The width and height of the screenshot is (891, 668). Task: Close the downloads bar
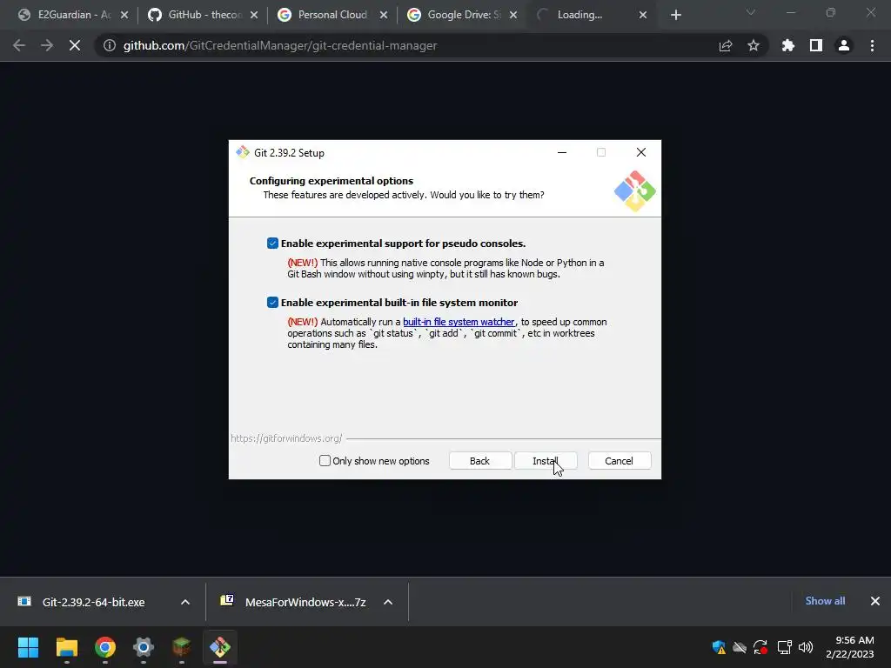coord(875,601)
